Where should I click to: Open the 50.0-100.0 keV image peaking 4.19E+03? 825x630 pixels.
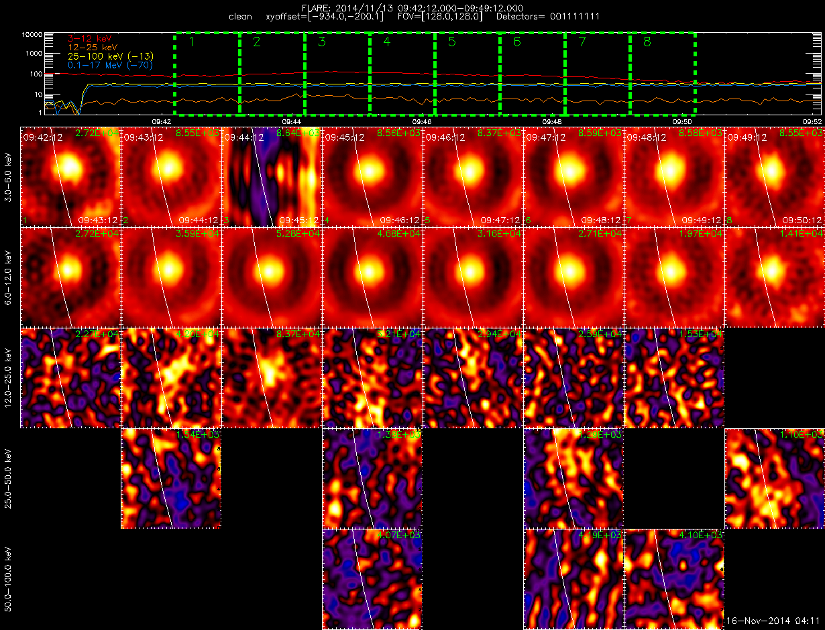click(x=573, y=578)
